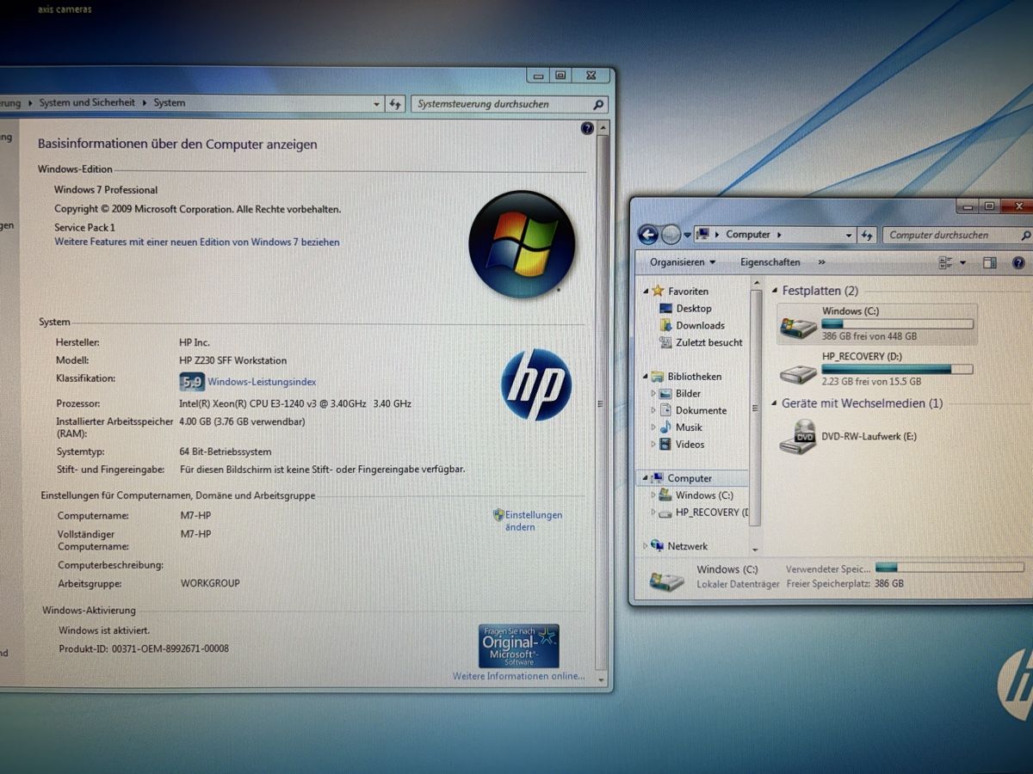Open view options dropdown arrow
This screenshot has height=774, width=1033.
pyautogui.click(x=962, y=262)
